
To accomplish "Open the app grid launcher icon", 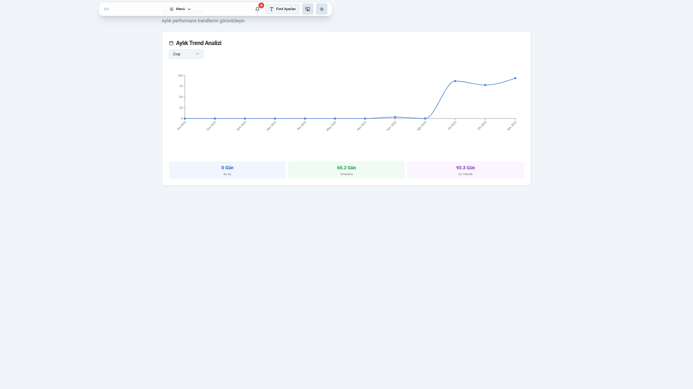I will tap(106, 9).
